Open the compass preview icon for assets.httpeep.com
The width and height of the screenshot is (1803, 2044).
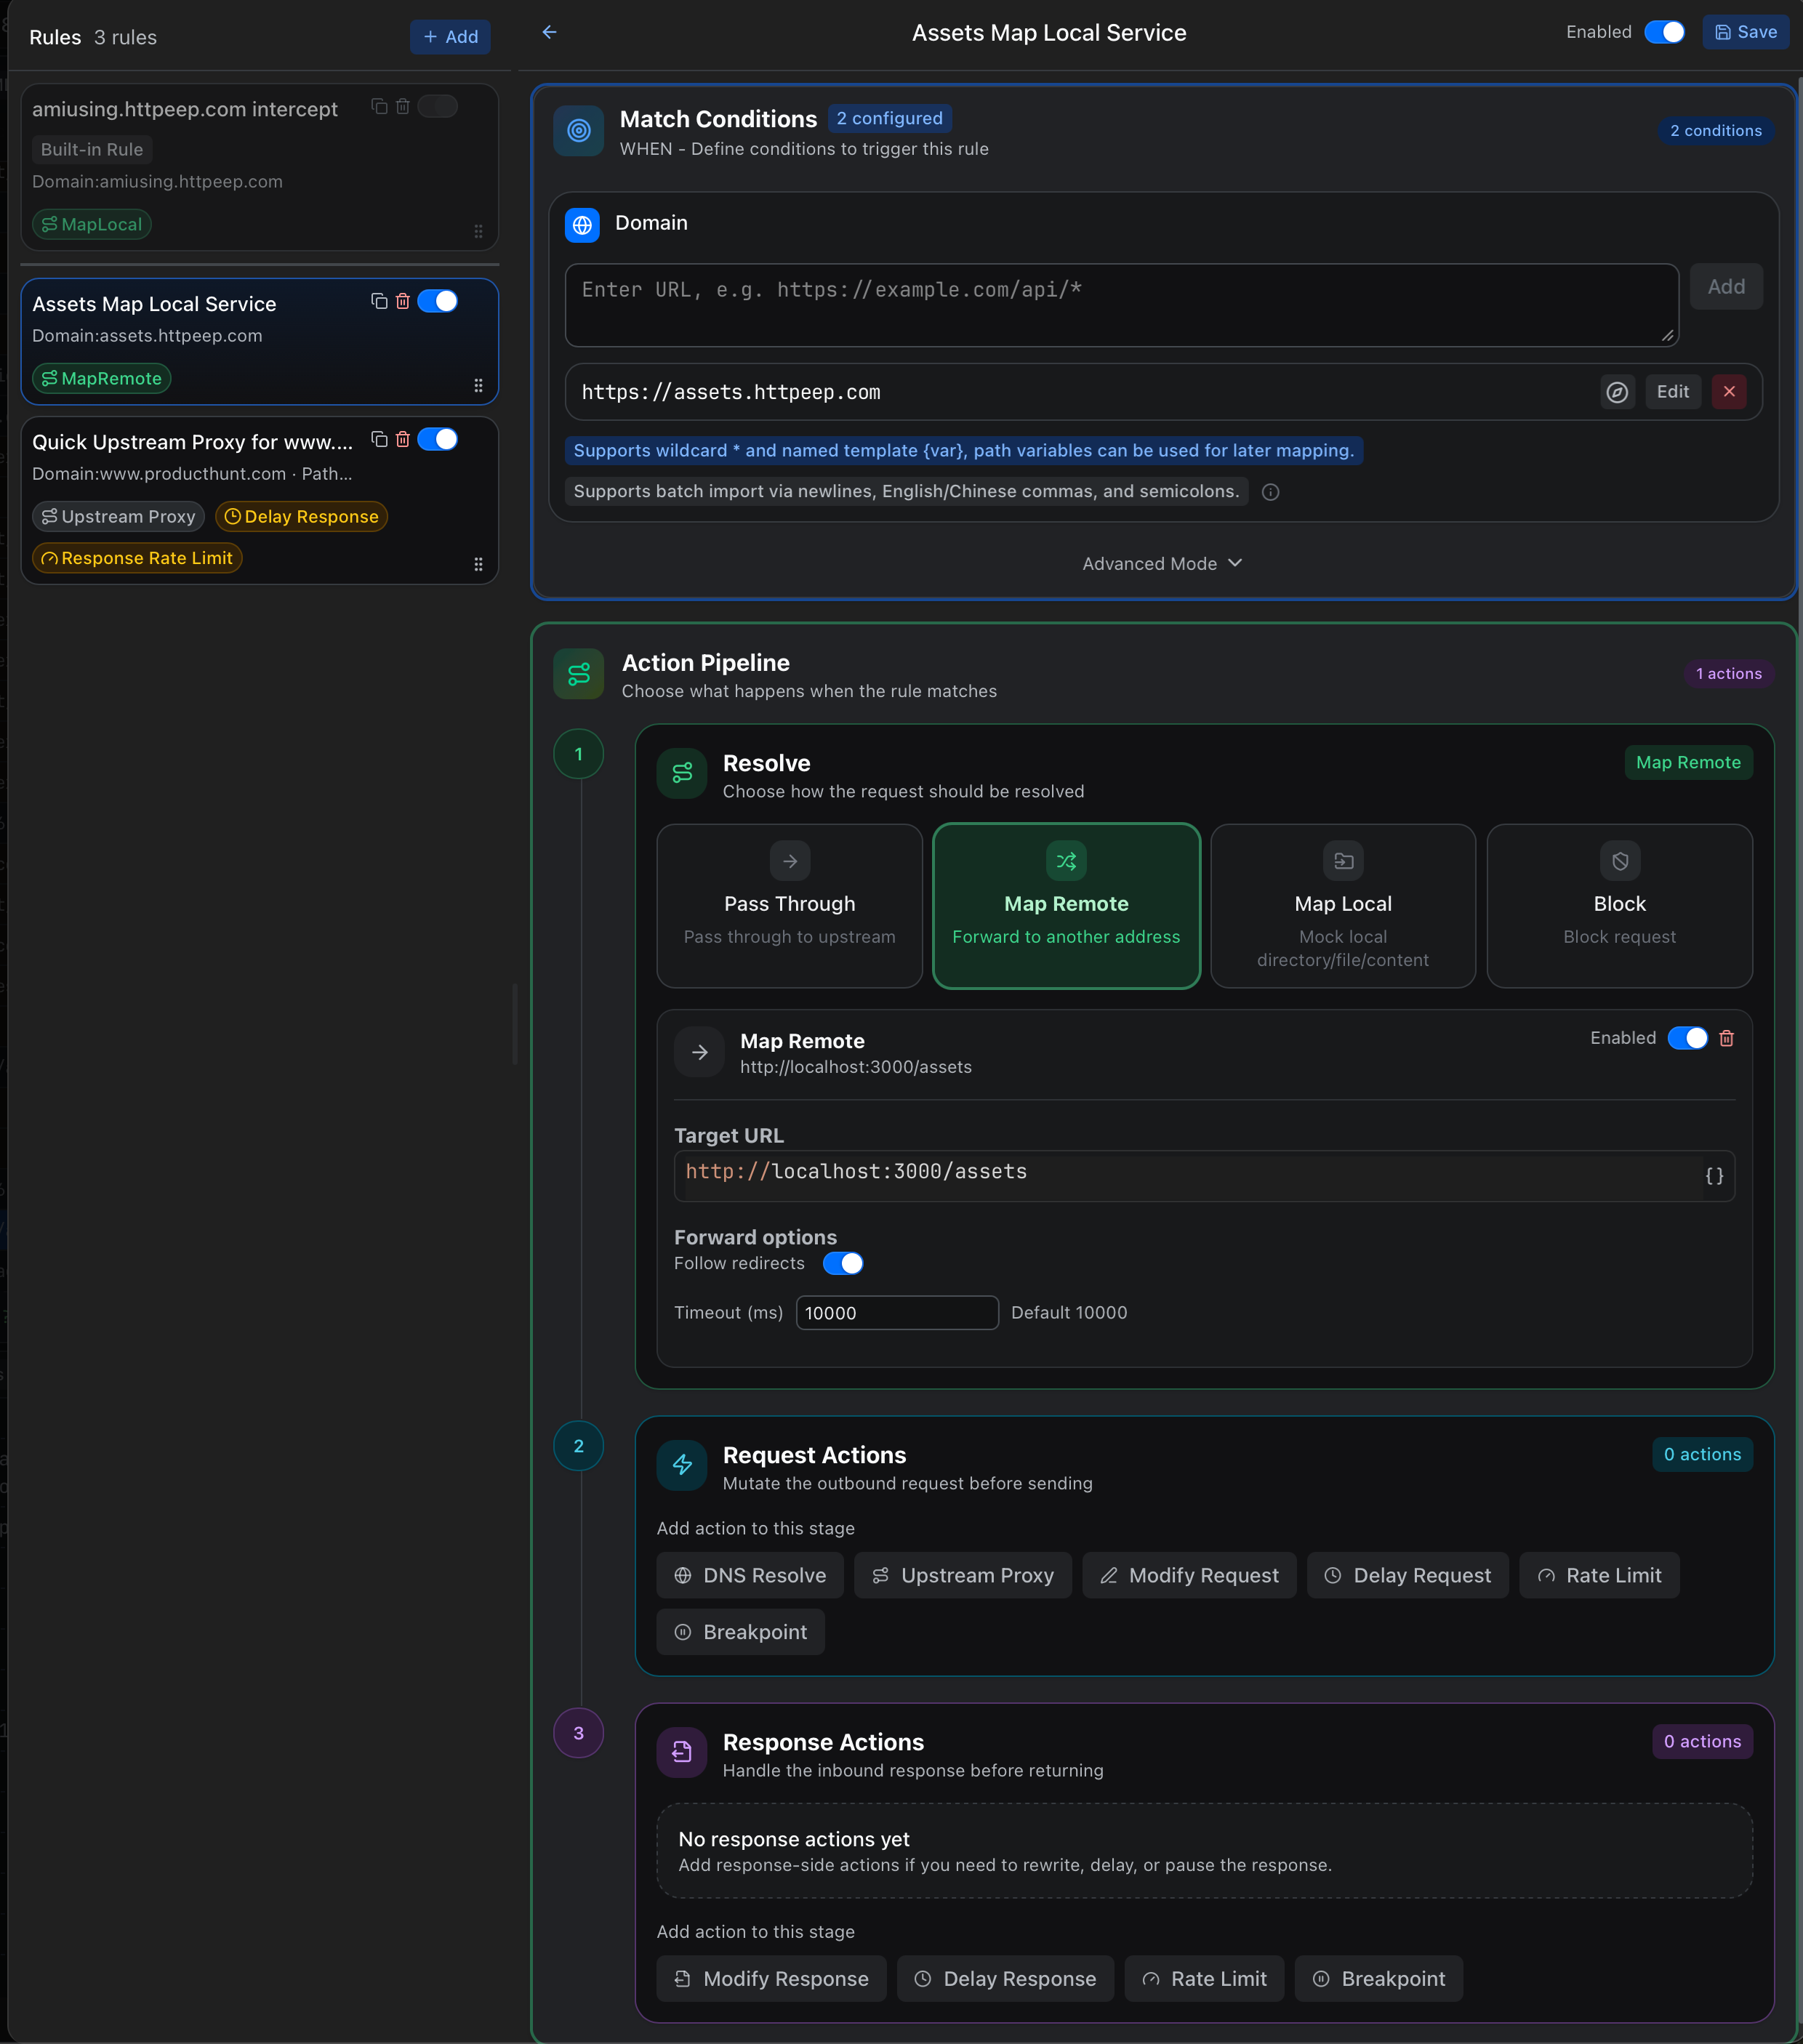click(x=1618, y=392)
